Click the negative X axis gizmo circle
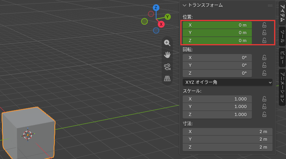 coord(151,14)
